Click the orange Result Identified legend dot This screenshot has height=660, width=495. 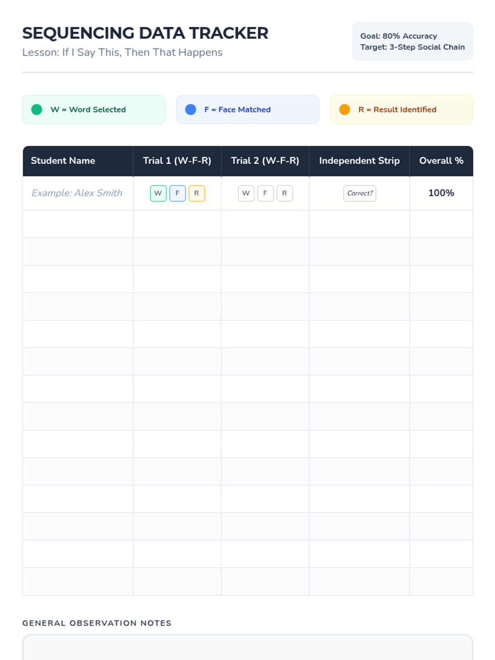point(344,109)
